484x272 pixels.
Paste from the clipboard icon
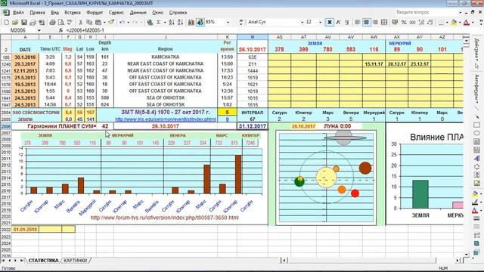pyautogui.click(x=98, y=22)
